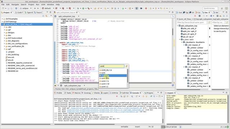Click the testbench.upf link in the console
This screenshot has height=129, width=230.
pyautogui.click(x=102, y=111)
